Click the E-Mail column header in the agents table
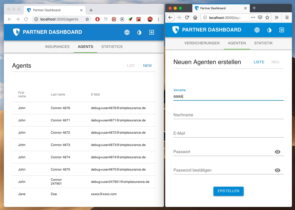The width and height of the screenshot is (295, 210). pyautogui.click(x=95, y=94)
